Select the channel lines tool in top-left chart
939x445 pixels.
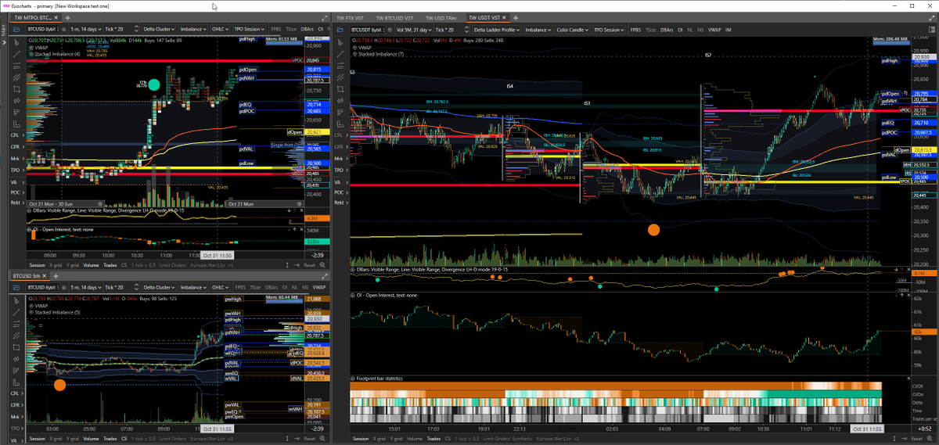click(16, 77)
